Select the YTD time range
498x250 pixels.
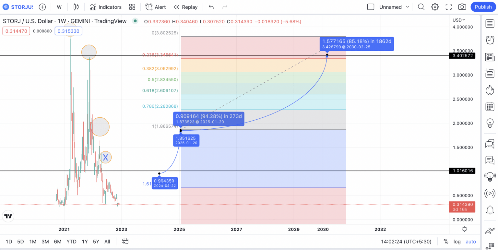coord(71,242)
